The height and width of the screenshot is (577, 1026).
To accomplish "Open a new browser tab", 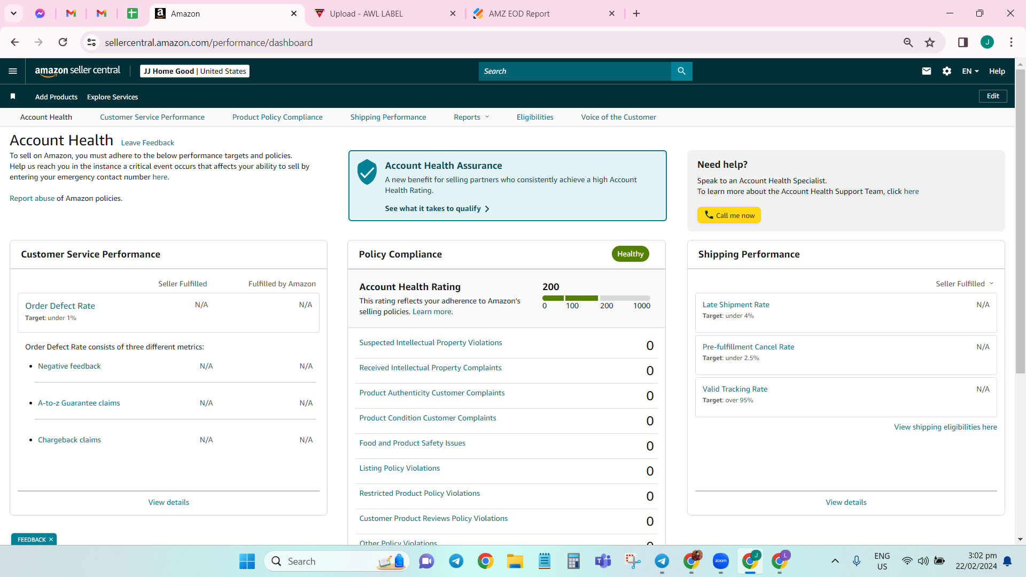I will coord(636,13).
